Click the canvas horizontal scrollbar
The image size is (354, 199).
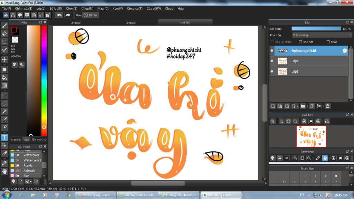click(x=158, y=183)
